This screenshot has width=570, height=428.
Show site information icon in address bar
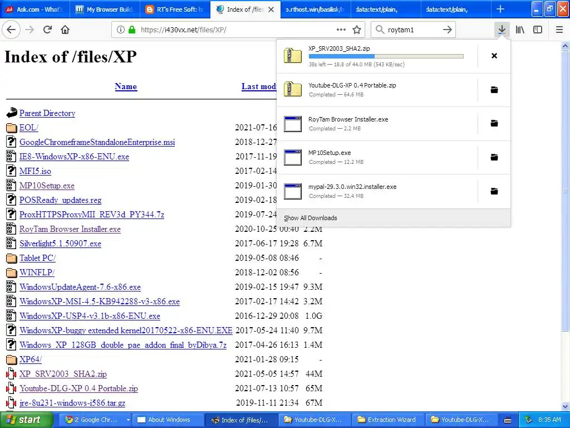120,30
